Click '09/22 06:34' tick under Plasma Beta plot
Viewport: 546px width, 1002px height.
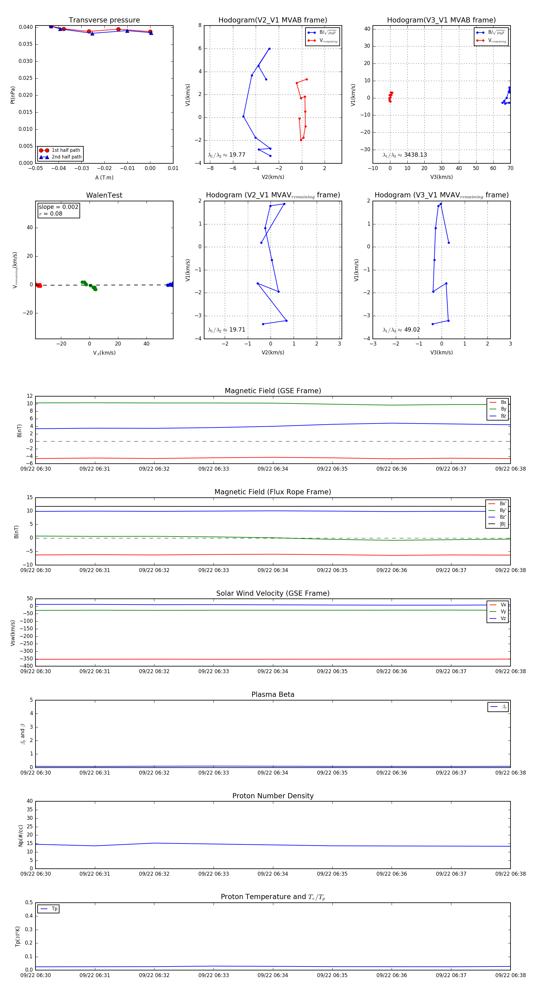tap(273, 772)
